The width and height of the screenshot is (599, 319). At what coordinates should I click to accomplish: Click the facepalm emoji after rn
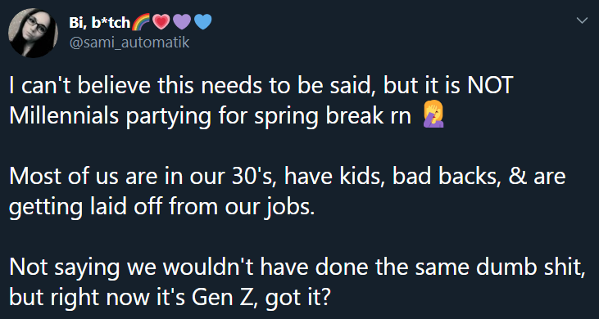pos(433,116)
